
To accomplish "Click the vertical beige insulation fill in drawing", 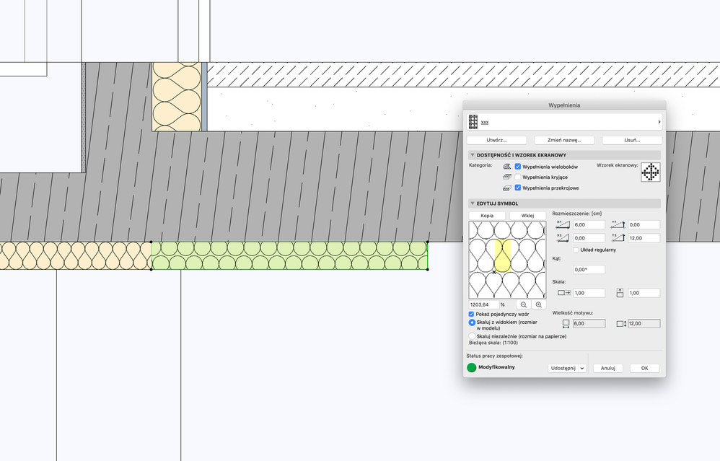I will (177, 97).
